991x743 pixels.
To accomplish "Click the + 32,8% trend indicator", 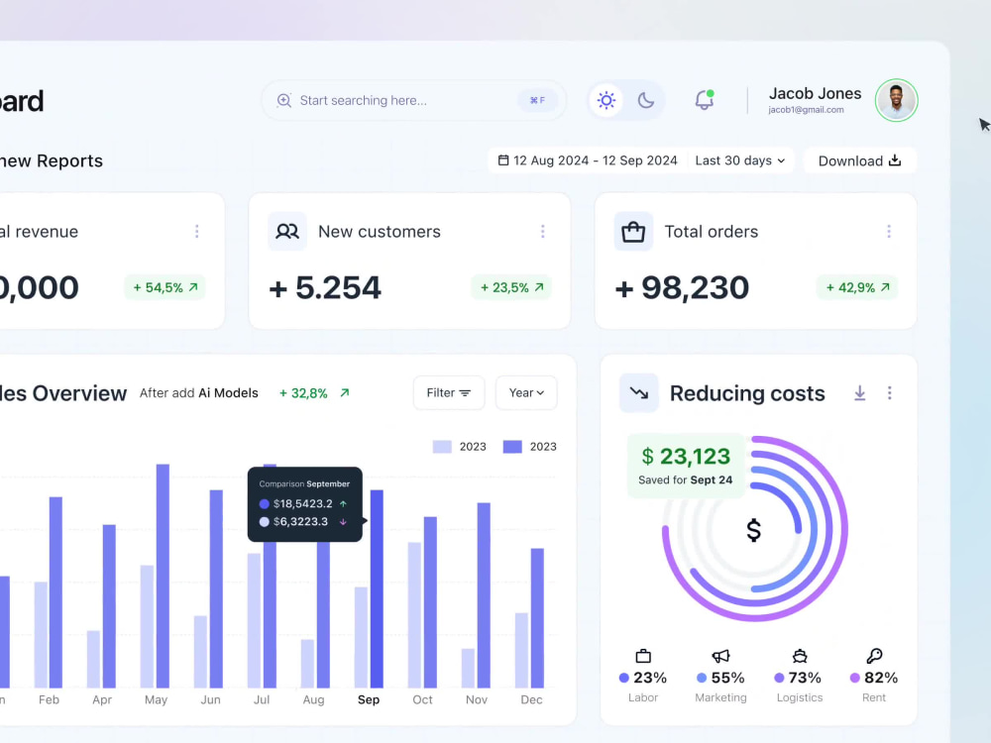I will [303, 393].
